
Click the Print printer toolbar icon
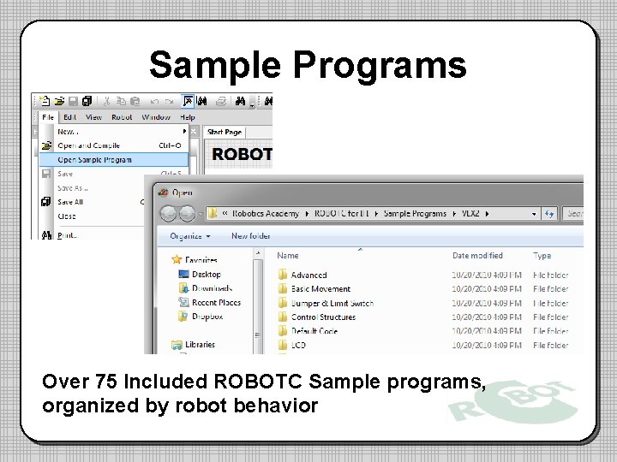[221, 101]
